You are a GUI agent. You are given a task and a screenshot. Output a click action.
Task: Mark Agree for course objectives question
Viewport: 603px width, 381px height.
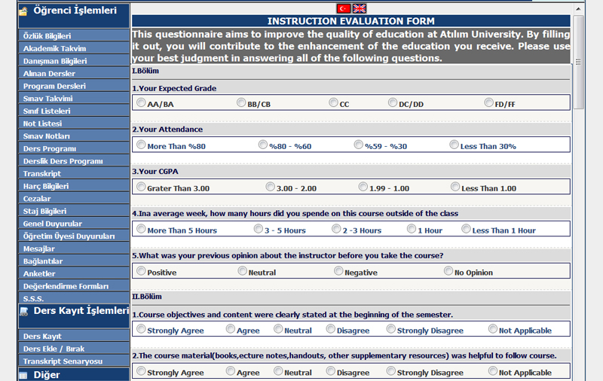point(231,329)
